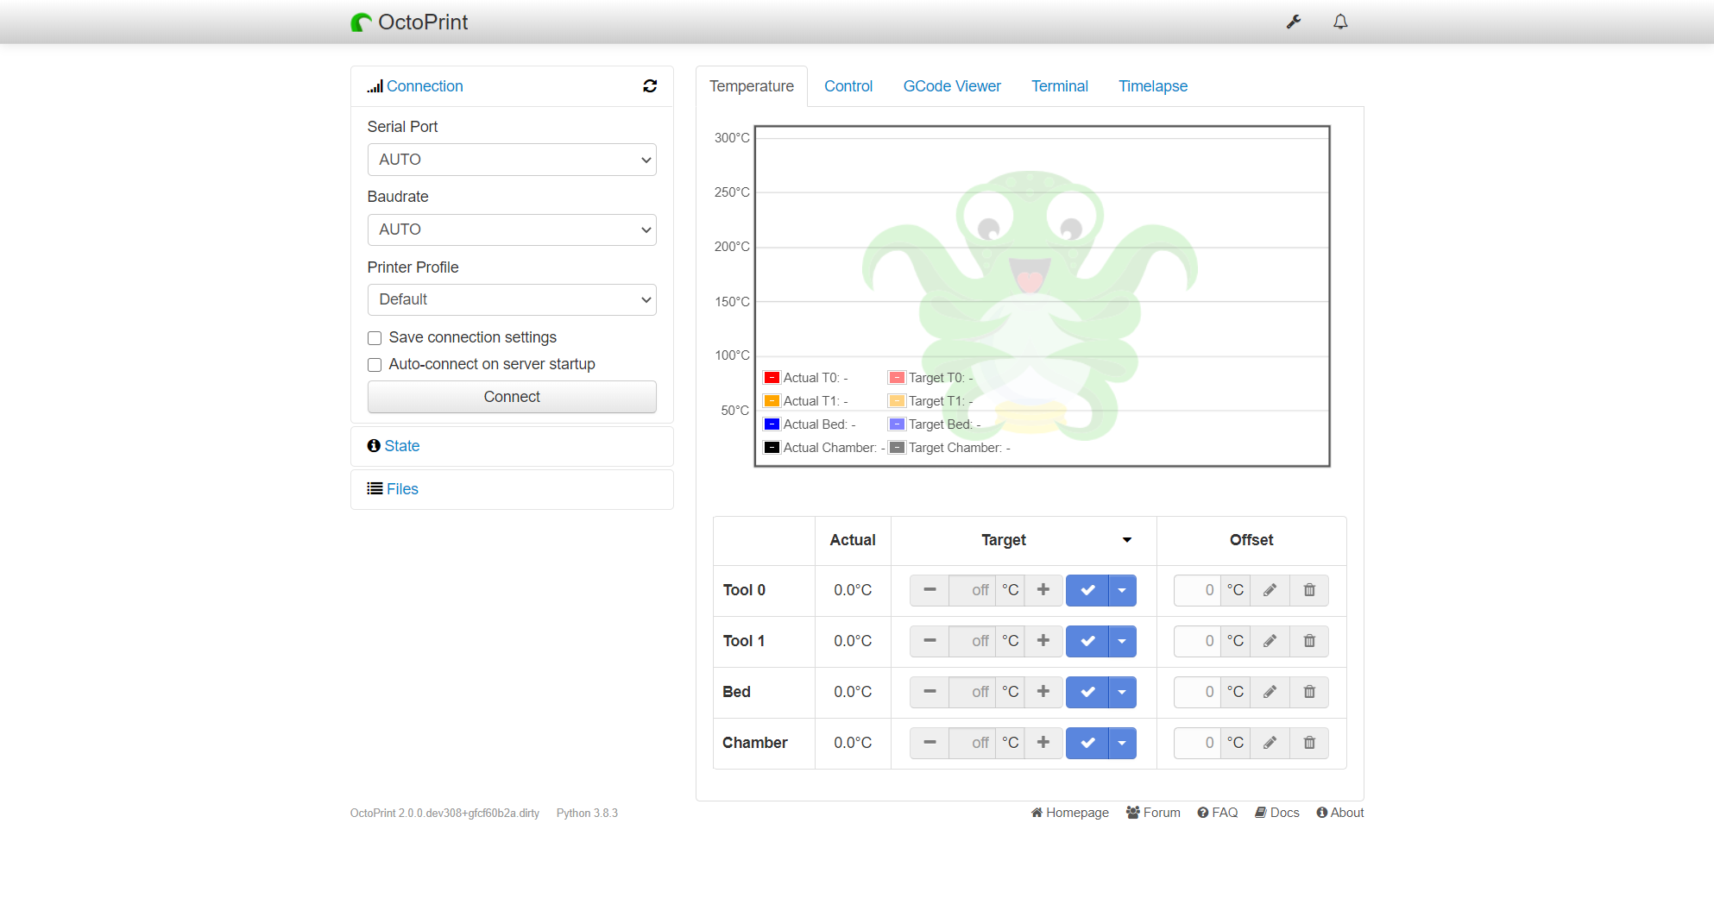Enable Auto-connect on server startup checkbox
The width and height of the screenshot is (1714, 905).
[375, 365]
